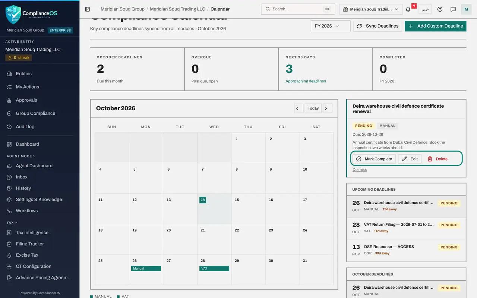
Task: Open Settings & Knowledge in sidebar
Action: [40, 200]
